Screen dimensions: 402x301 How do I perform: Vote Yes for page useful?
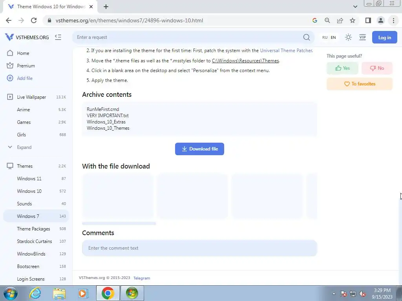pos(342,68)
